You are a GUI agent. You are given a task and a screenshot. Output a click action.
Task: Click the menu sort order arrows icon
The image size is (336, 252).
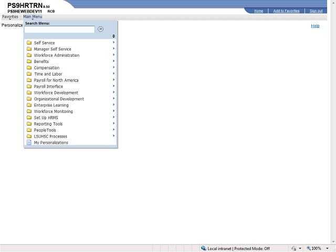(114, 36)
